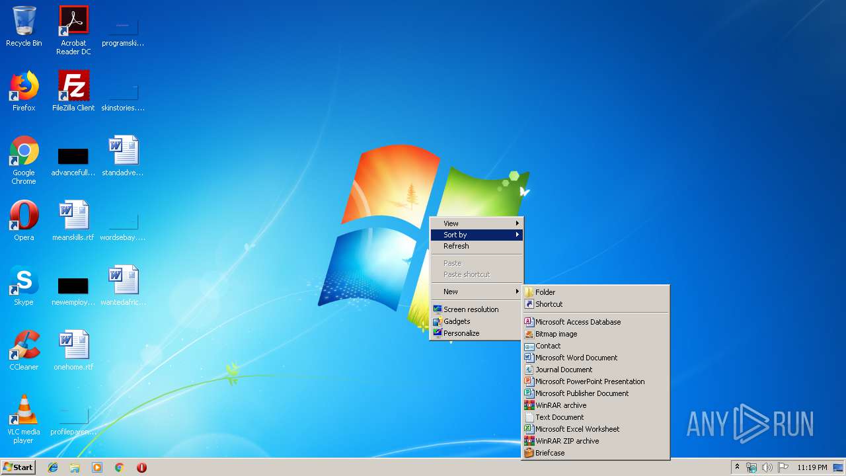Open Internet Explorer from the taskbar
This screenshot has height=476, width=846.
click(x=53, y=467)
